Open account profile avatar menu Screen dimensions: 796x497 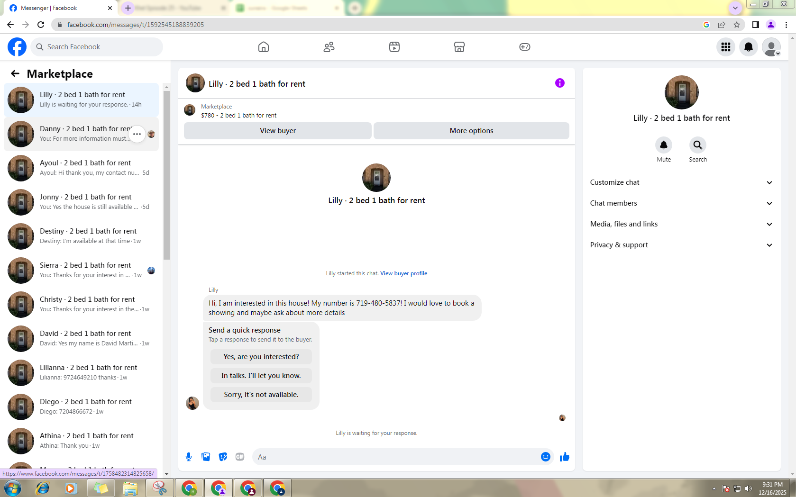tap(771, 47)
